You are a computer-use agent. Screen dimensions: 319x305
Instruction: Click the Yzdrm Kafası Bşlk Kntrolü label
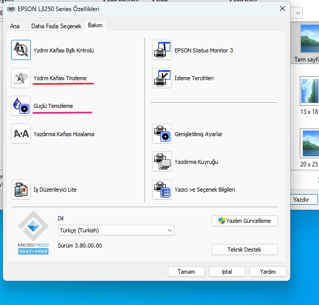pyautogui.click(x=64, y=50)
